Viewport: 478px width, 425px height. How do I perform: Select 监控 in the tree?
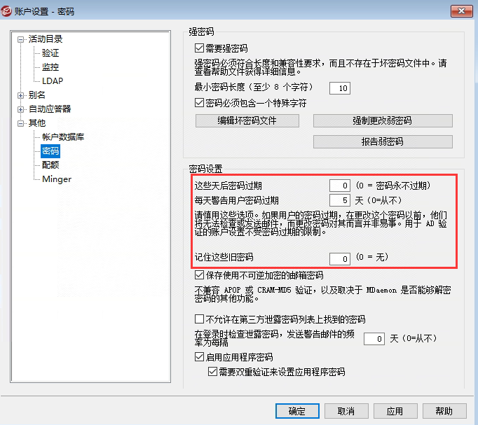pos(50,67)
